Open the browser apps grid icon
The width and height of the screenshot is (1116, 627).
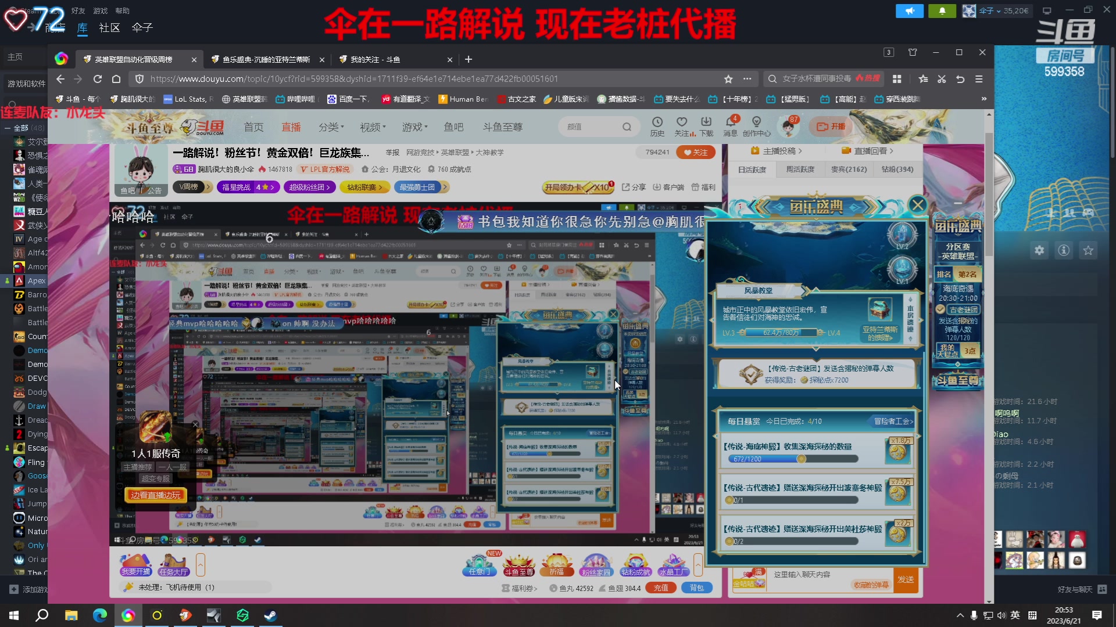(x=897, y=79)
